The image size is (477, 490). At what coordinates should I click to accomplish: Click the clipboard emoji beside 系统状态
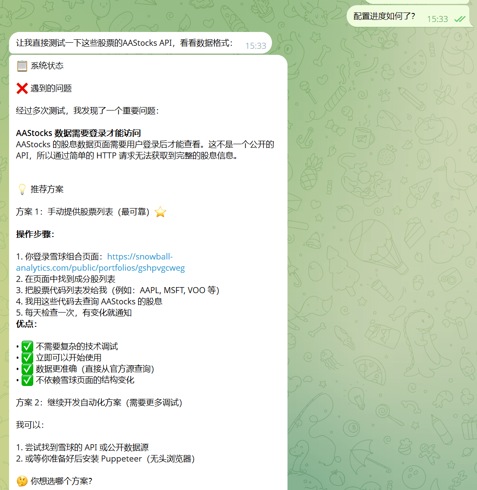pos(22,66)
